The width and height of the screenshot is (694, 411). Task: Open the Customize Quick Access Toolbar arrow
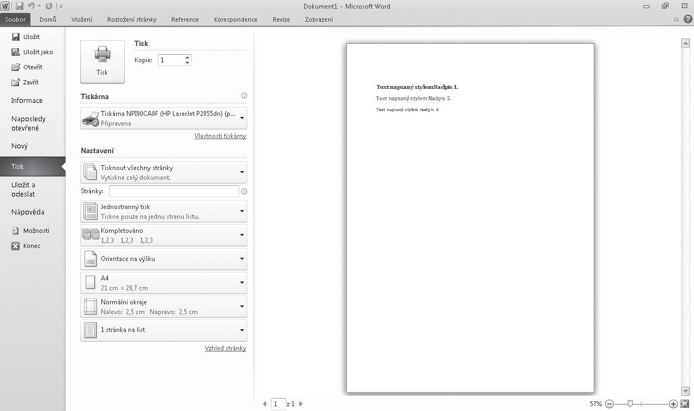[x=61, y=6]
